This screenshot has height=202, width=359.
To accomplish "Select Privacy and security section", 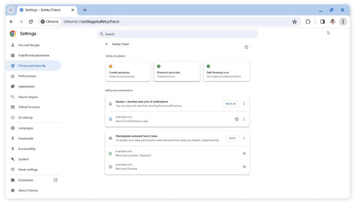I will point(33,66).
